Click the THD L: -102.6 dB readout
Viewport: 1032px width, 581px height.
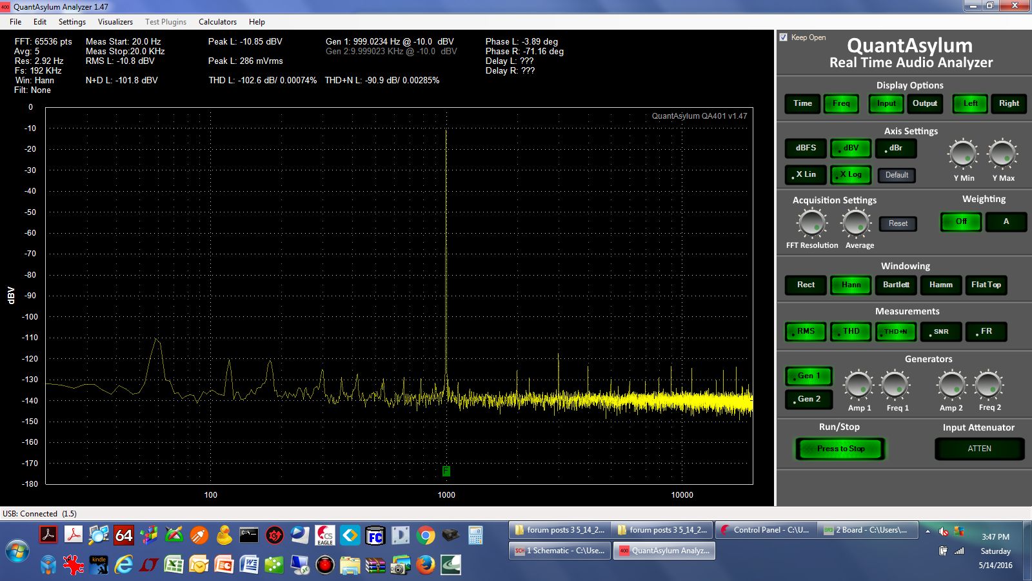tap(263, 81)
